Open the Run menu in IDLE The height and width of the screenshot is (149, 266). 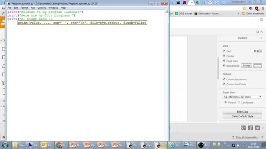[x=33, y=8]
